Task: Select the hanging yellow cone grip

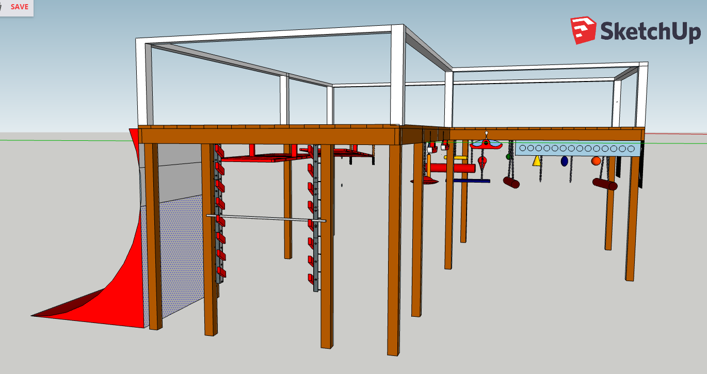Action: click(x=537, y=161)
